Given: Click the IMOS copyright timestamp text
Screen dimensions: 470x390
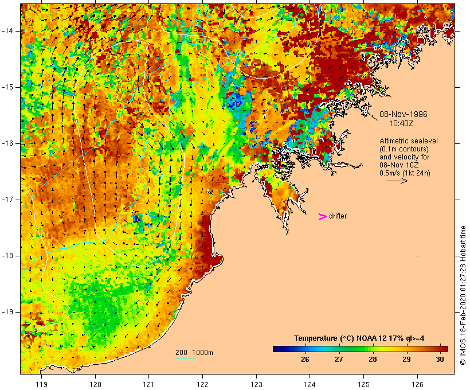Looking at the screenshot, I should tap(463, 295).
